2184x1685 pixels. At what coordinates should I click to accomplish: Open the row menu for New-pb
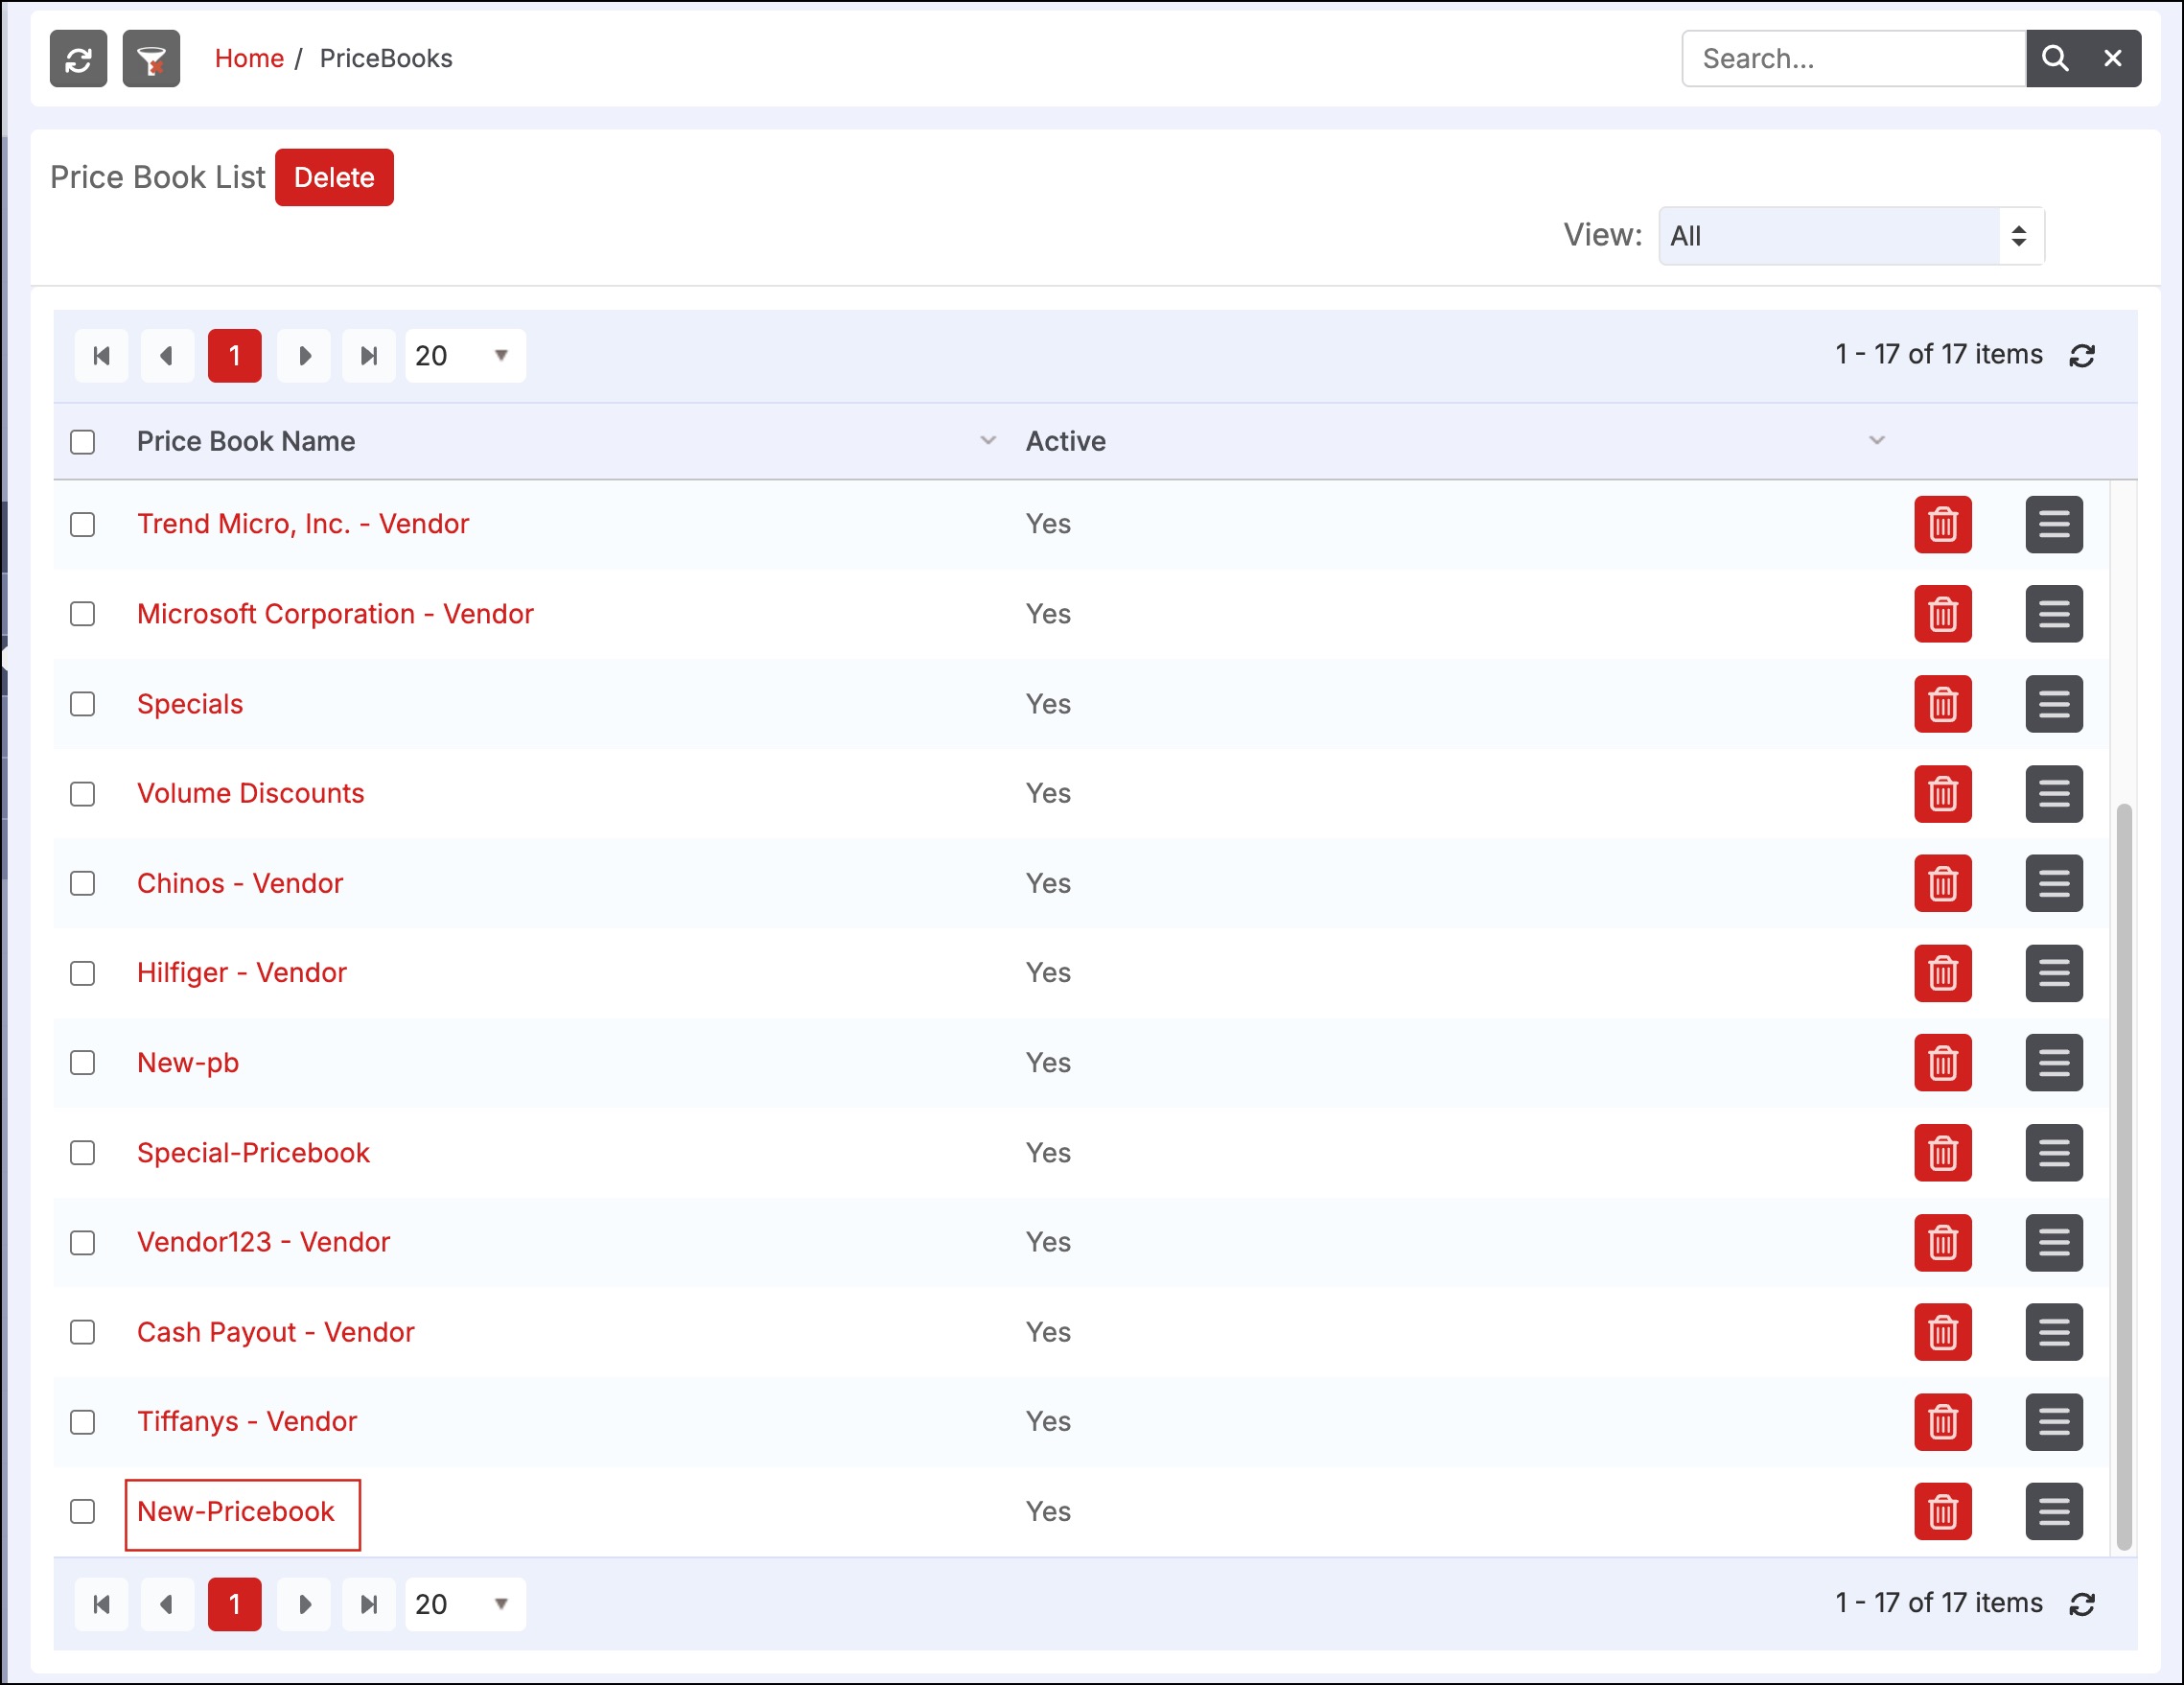click(x=2054, y=1063)
